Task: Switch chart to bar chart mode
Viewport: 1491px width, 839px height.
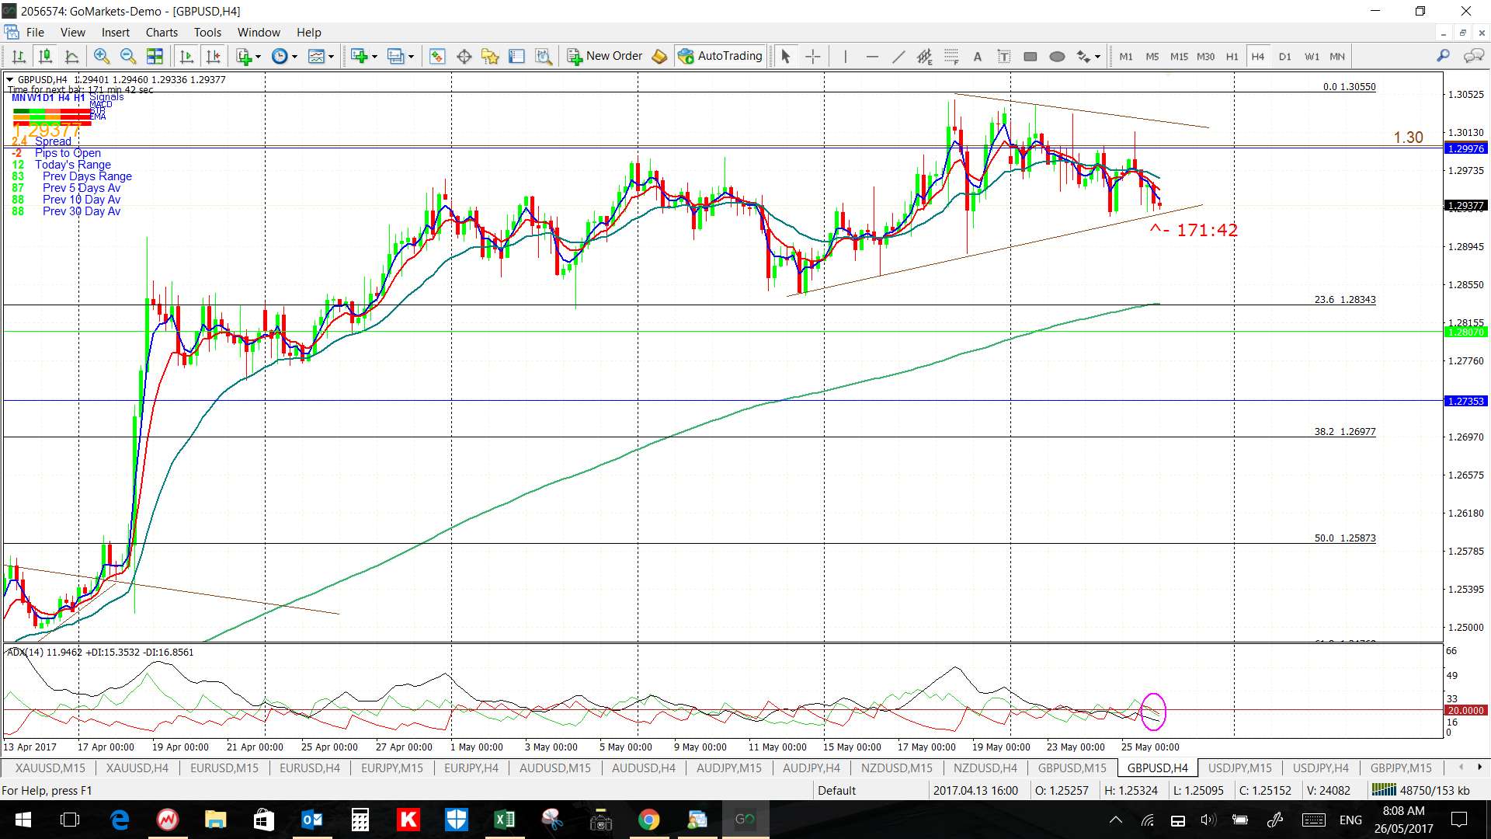Action: pos(19,56)
